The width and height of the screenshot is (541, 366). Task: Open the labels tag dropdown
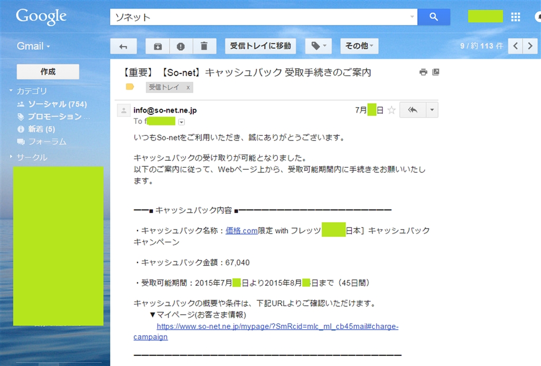319,46
